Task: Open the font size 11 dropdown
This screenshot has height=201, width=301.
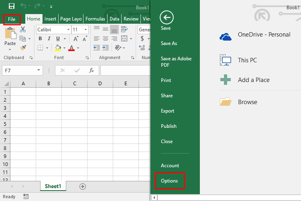Action: click(85, 30)
